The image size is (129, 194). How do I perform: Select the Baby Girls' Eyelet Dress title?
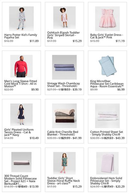point(106,36)
